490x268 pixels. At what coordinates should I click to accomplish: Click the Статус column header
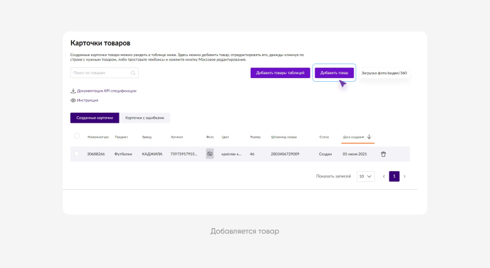coord(324,137)
